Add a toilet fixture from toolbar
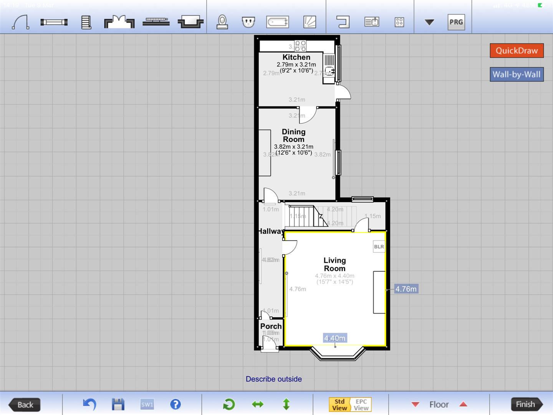The height and width of the screenshot is (415, 553). click(x=222, y=22)
